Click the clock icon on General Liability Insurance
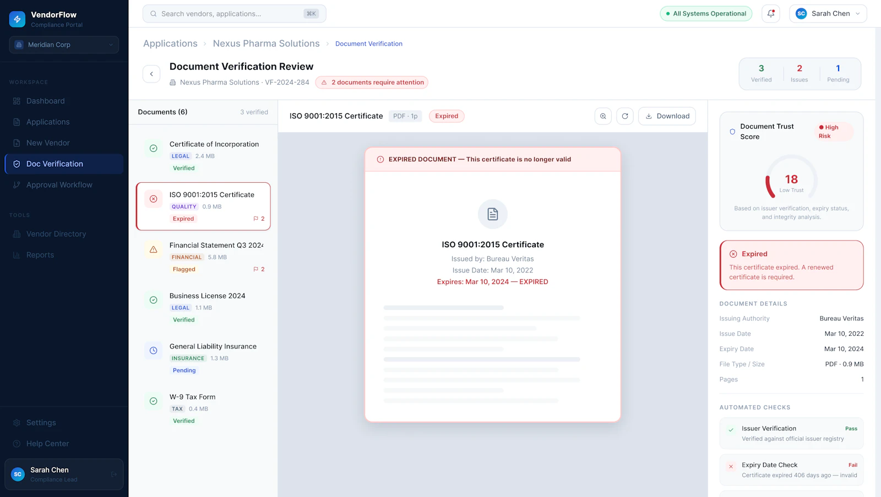881x497 pixels. (154, 351)
